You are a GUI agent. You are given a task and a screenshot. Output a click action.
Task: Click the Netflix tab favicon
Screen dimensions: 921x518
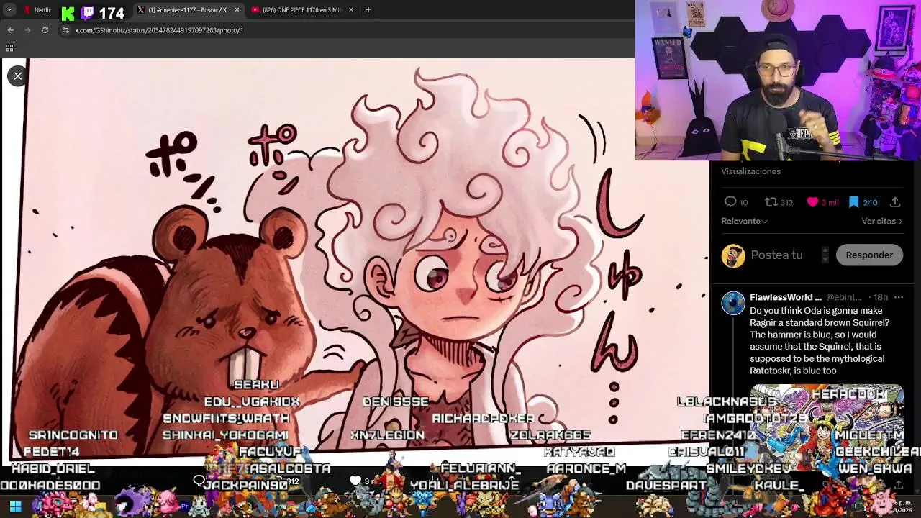[x=27, y=10]
